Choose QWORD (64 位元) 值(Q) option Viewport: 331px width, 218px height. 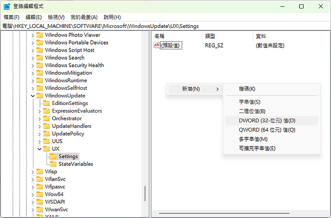pos(272,130)
